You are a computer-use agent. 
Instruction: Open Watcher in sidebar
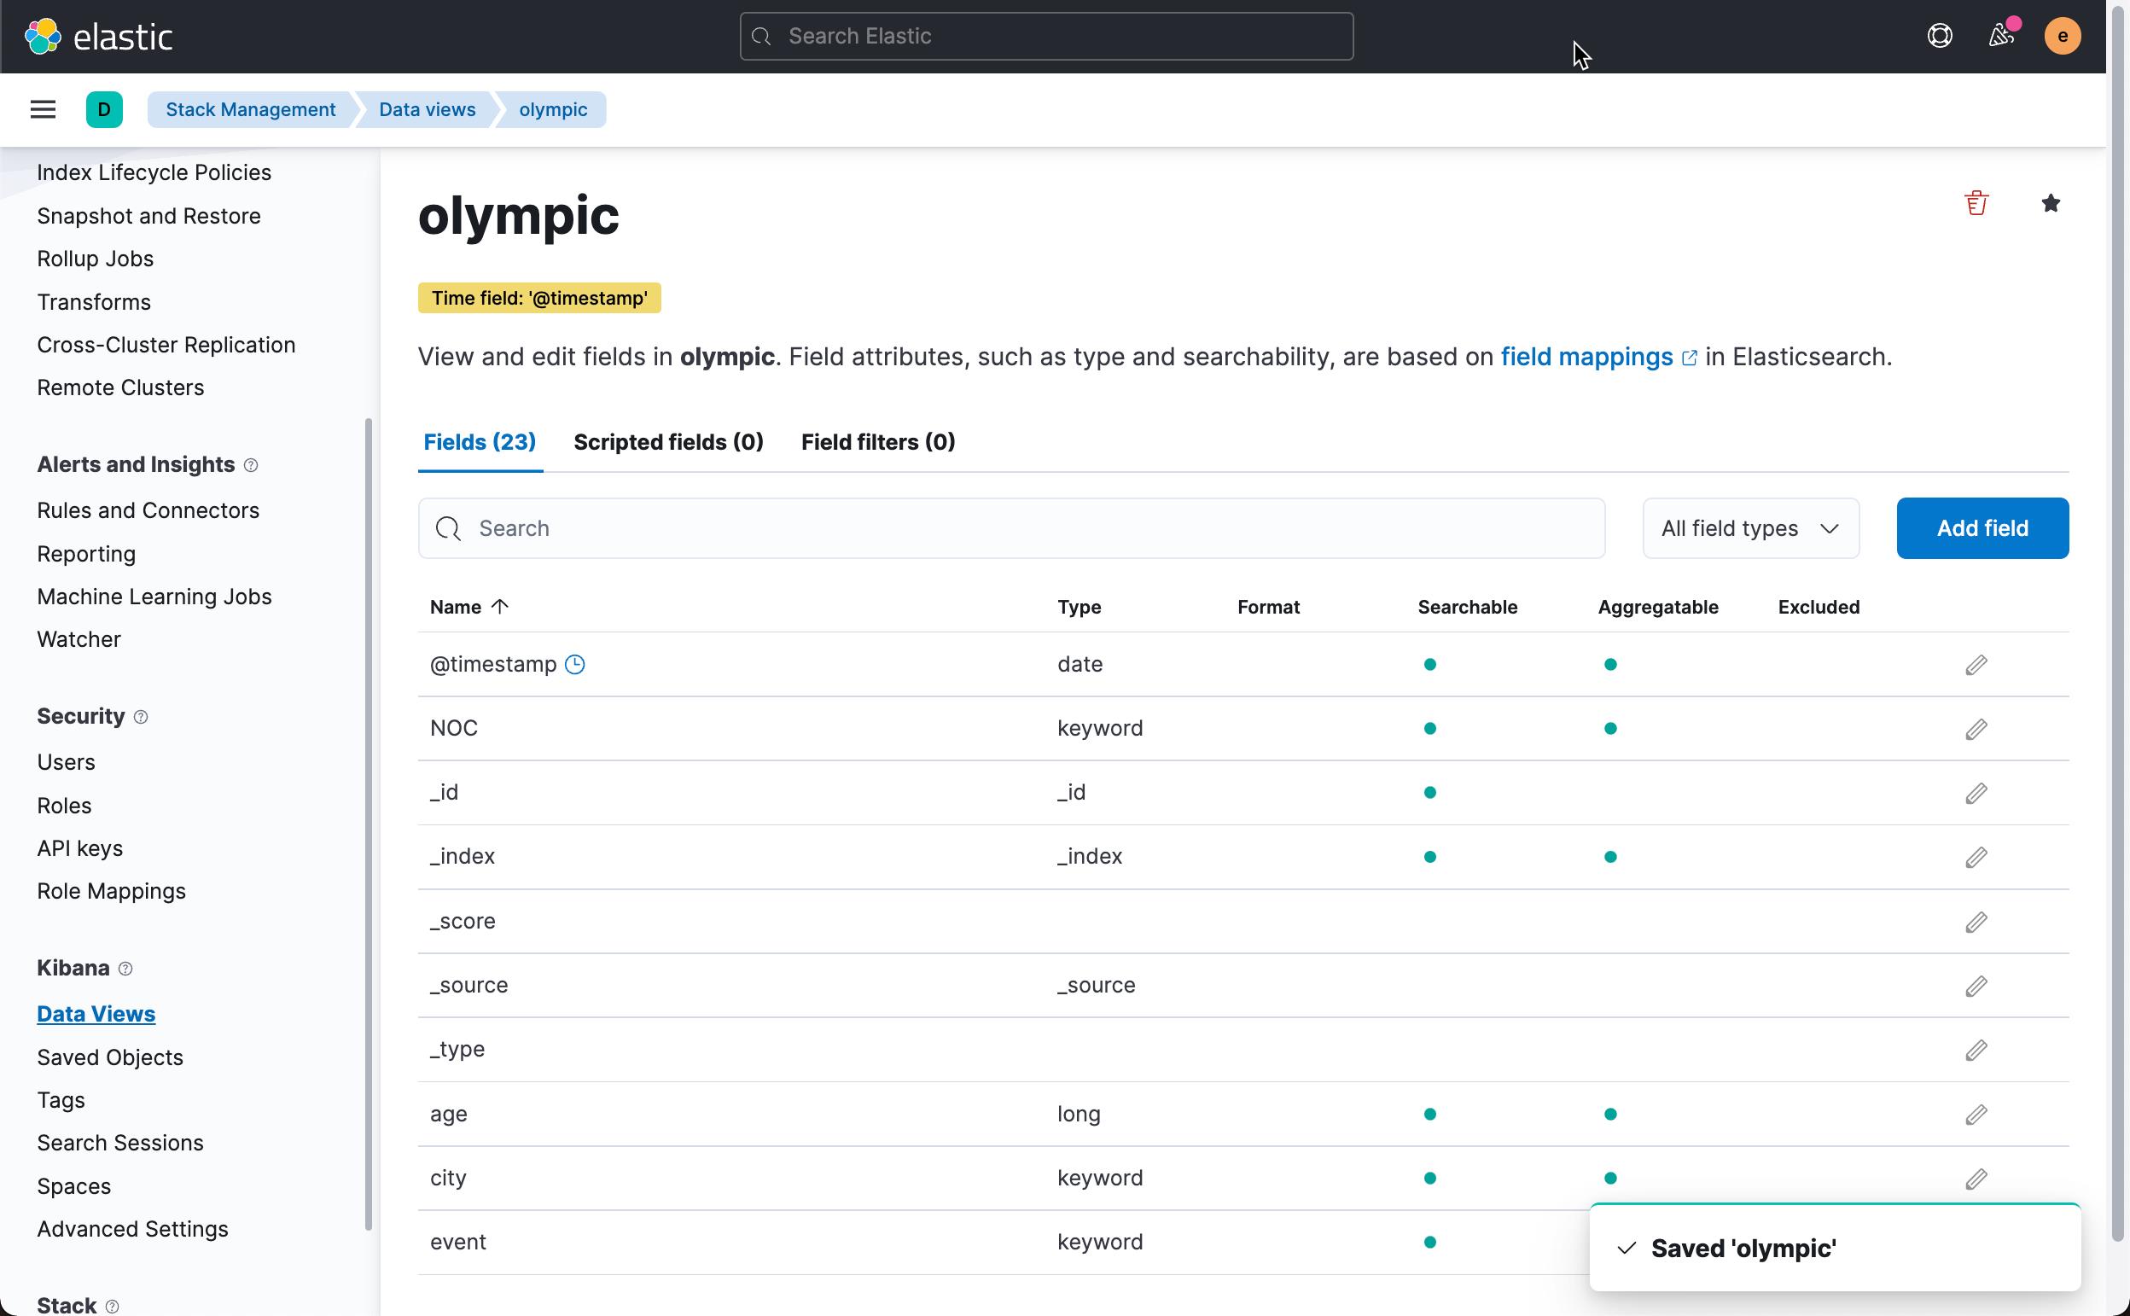(x=79, y=639)
